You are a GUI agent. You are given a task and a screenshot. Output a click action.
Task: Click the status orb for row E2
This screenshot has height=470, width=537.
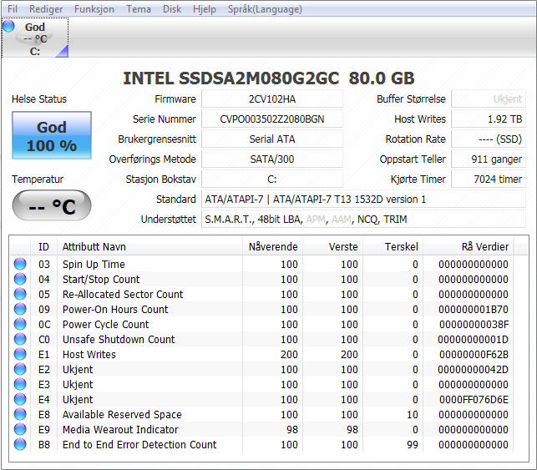[20, 369]
